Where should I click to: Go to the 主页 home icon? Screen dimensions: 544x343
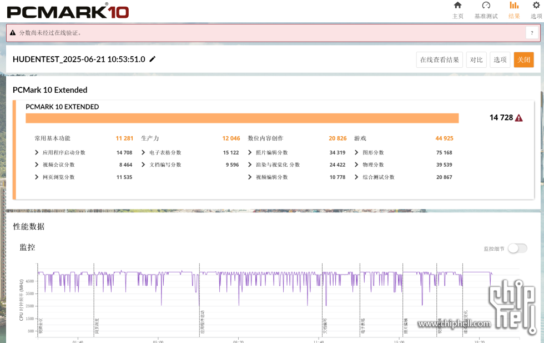pyautogui.click(x=457, y=5)
